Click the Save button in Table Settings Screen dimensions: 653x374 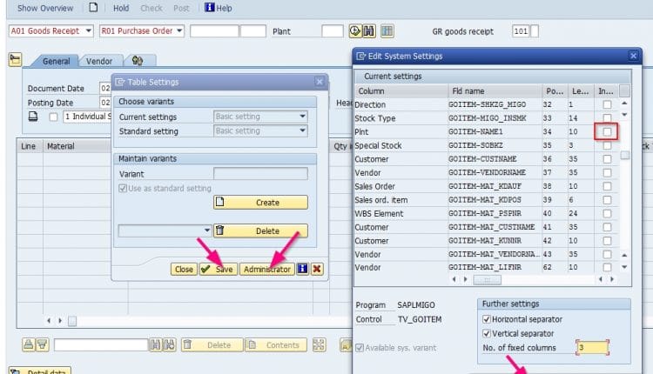pos(219,269)
